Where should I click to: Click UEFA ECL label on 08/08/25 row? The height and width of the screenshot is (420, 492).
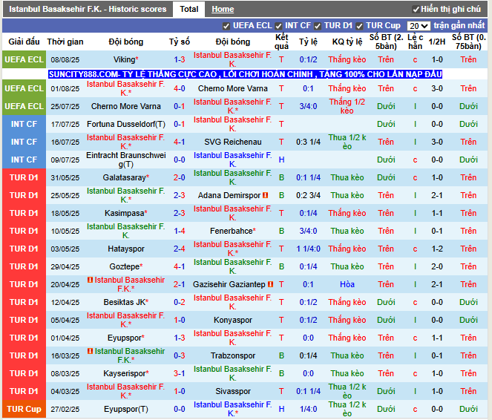pos(24,59)
